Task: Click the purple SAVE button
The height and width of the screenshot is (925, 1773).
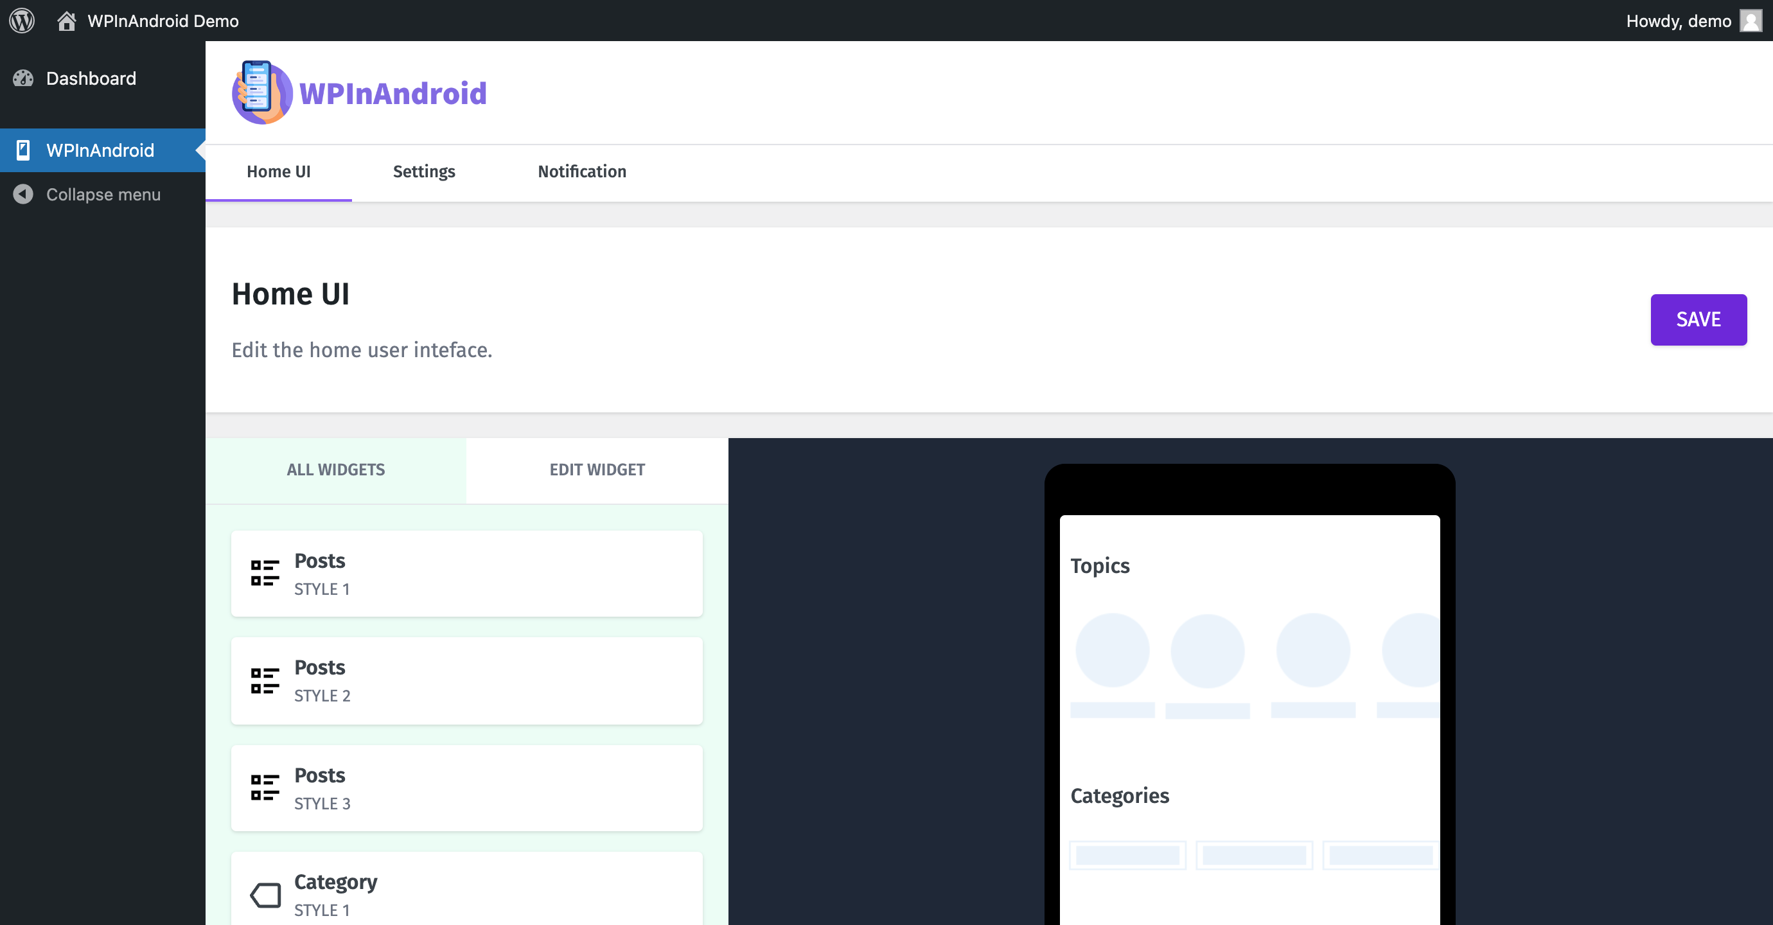Action: (x=1698, y=319)
